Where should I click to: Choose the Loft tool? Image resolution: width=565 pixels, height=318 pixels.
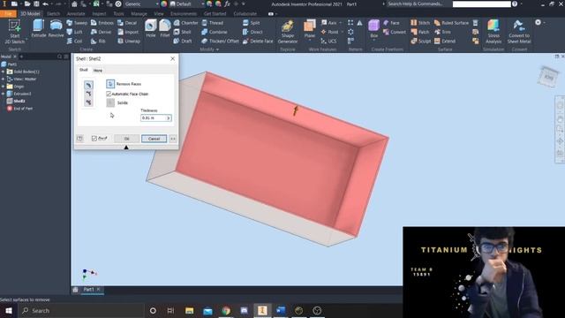74,32
